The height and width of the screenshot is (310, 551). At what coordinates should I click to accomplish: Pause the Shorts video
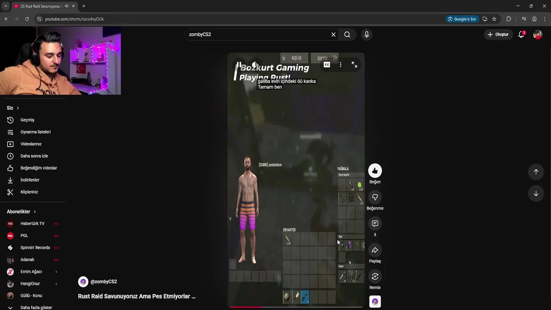click(239, 65)
